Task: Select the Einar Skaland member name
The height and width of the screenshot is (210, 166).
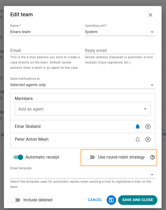Action: 28,126
